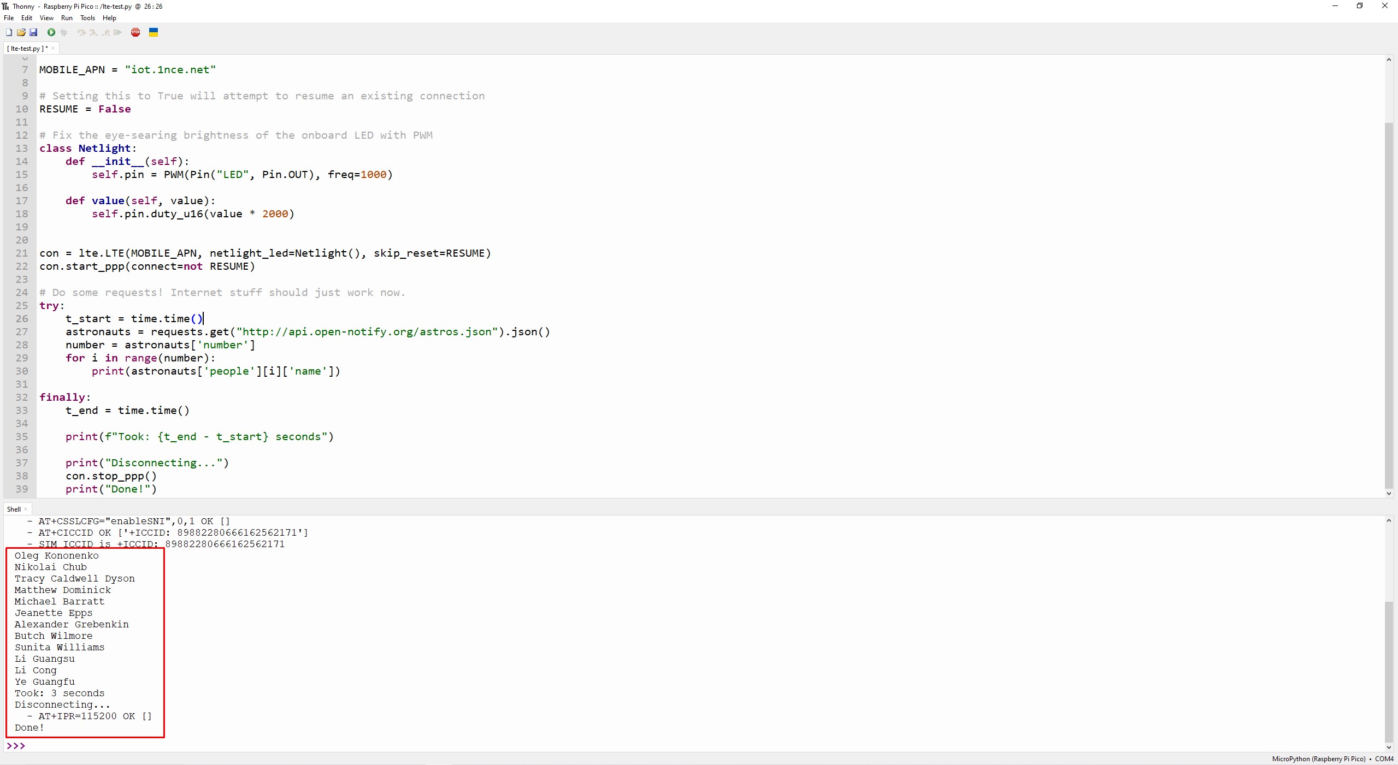
Task: Click the editor scrollbar up arrow
Action: pyautogui.click(x=1389, y=60)
